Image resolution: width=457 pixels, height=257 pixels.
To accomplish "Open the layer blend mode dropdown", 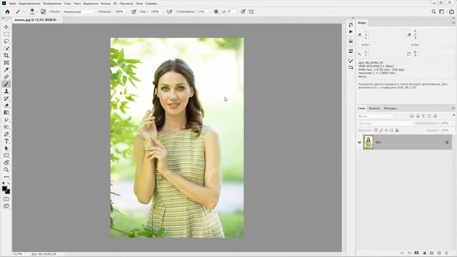I will [386, 124].
